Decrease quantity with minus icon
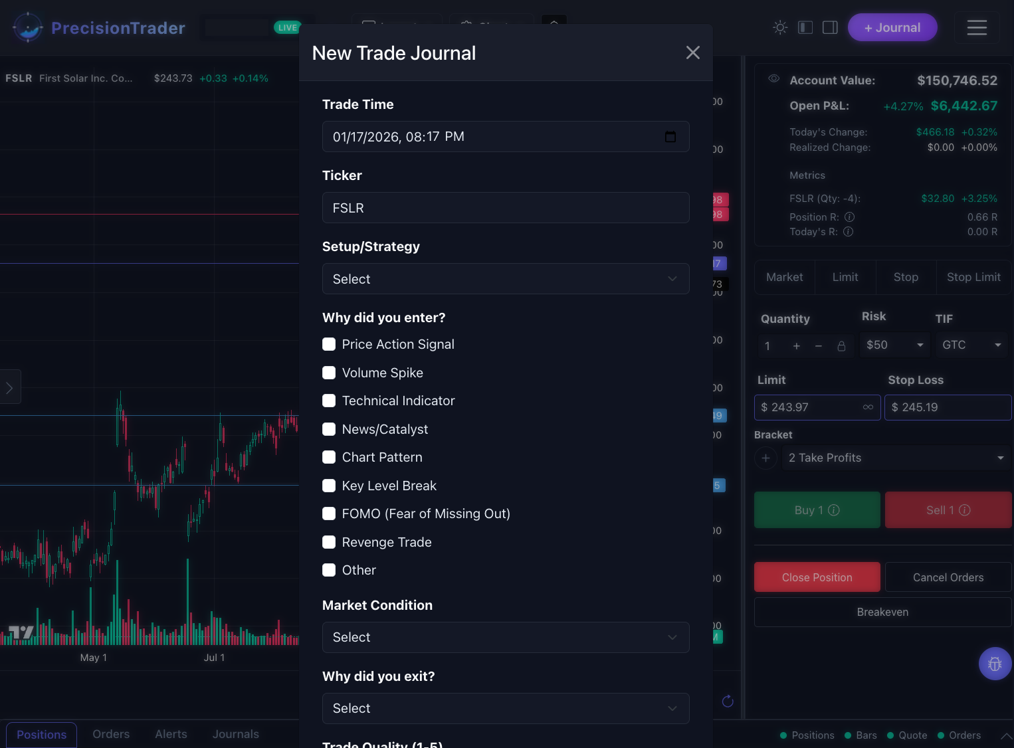 [819, 346]
